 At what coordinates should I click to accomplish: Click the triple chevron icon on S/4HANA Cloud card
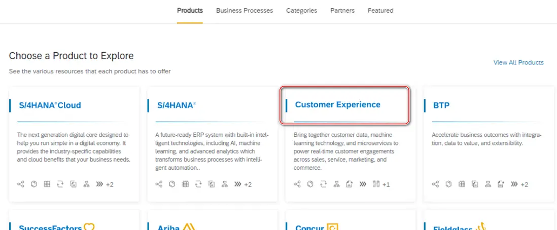[x=99, y=184]
